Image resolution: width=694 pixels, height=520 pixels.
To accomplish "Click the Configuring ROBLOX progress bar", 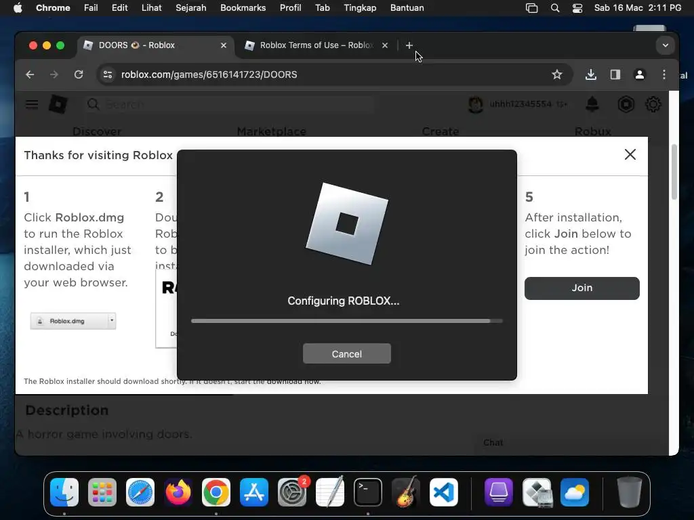I will 346,321.
